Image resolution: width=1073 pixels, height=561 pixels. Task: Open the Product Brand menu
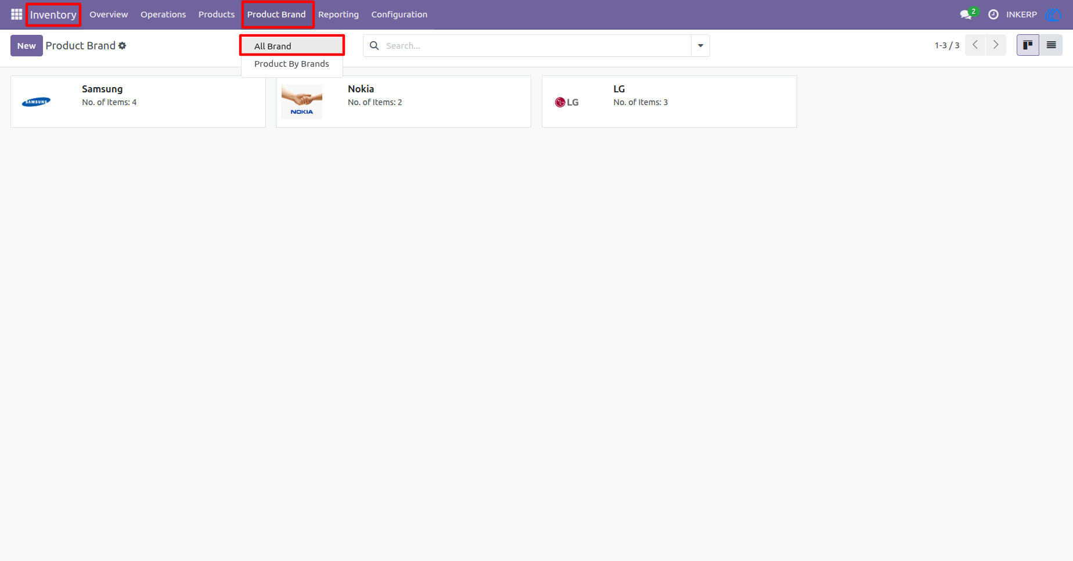[276, 15]
